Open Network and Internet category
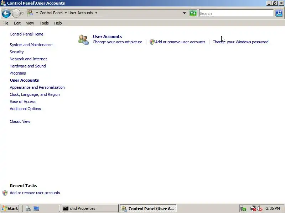Image resolution: width=285 pixels, height=213 pixels. point(28,59)
